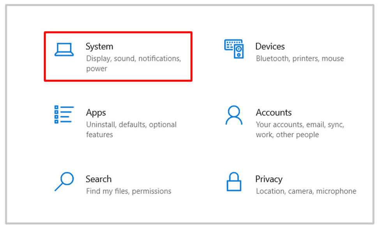Click the word 'power' under System
This screenshot has width=380, height=227.
[97, 69]
